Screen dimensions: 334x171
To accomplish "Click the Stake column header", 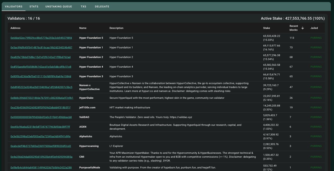I will (266, 28).
